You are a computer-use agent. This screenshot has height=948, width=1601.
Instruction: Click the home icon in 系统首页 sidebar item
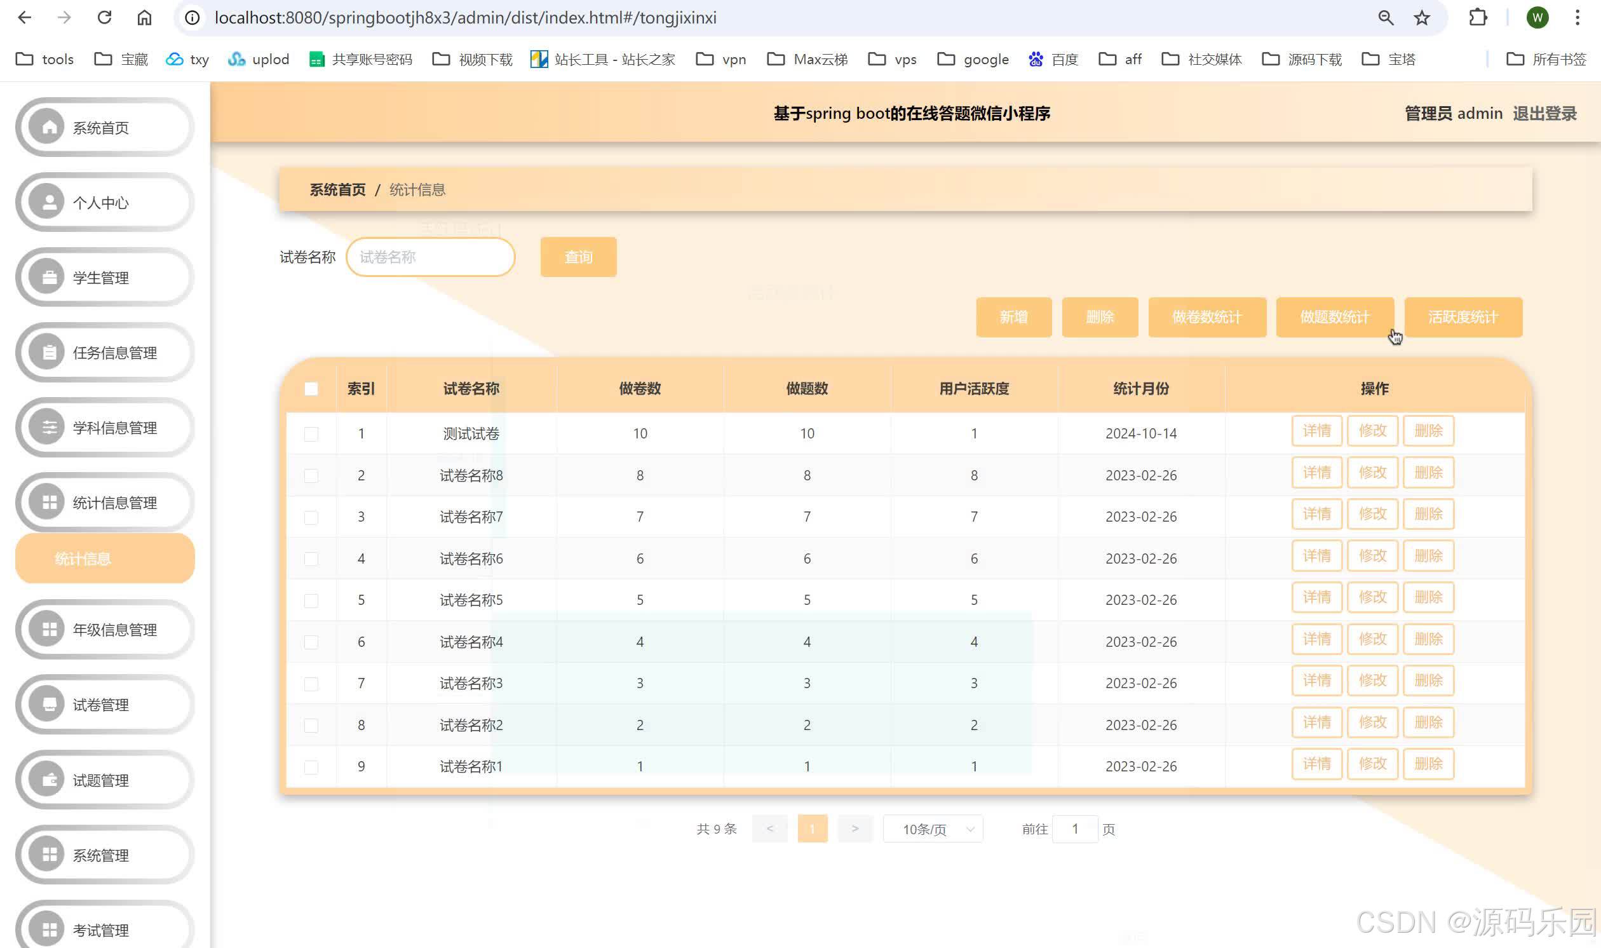coord(49,128)
